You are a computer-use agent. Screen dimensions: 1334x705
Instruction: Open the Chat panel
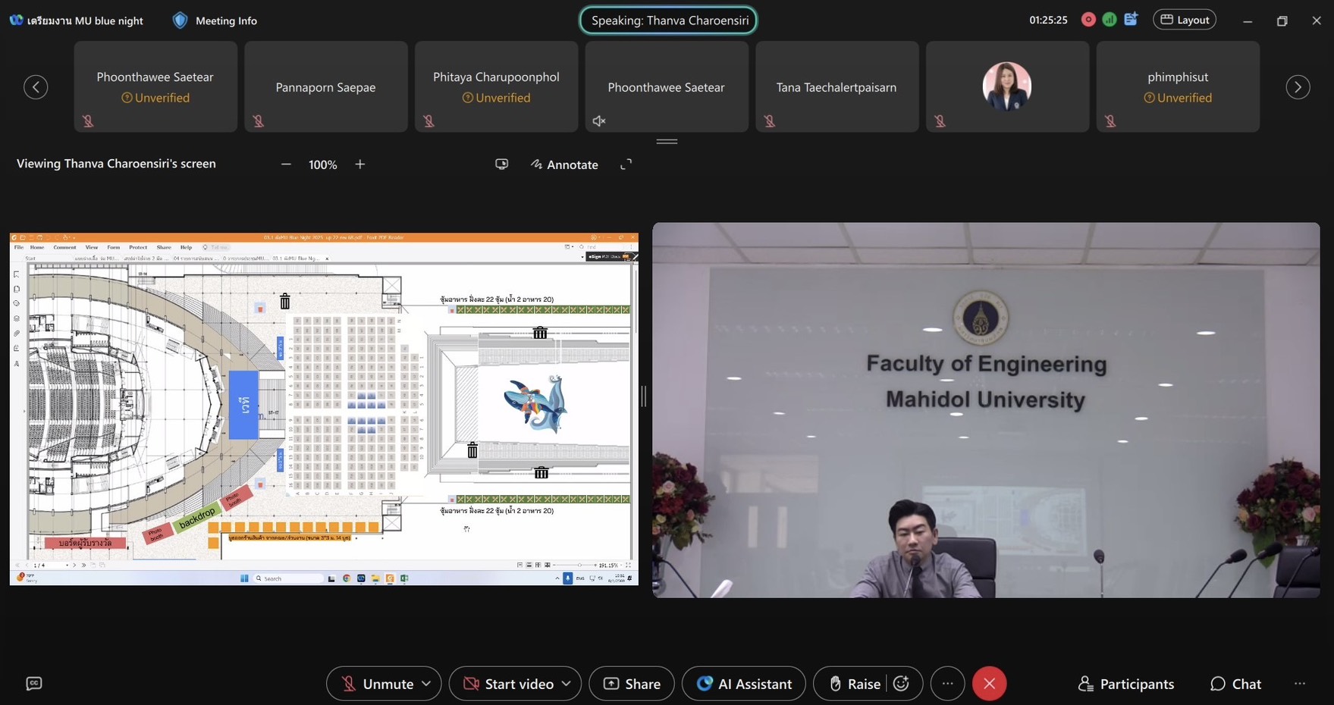click(x=1235, y=684)
